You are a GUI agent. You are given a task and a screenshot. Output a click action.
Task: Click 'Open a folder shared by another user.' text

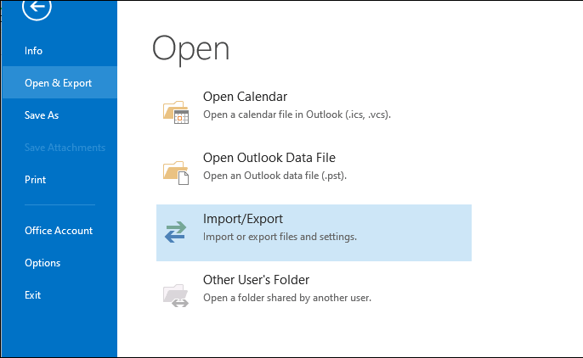tap(287, 298)
